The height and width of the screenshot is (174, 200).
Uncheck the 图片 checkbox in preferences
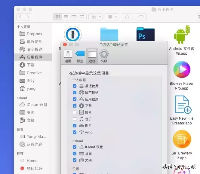(75, 126)
